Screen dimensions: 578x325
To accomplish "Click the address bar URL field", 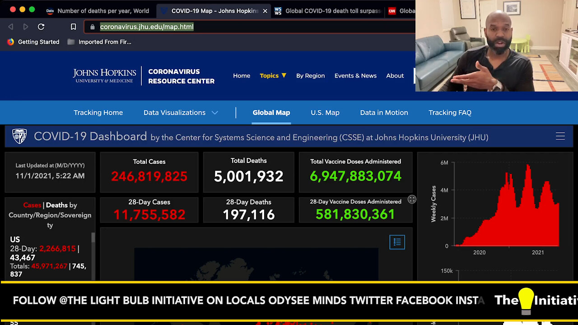I will 251,27.
